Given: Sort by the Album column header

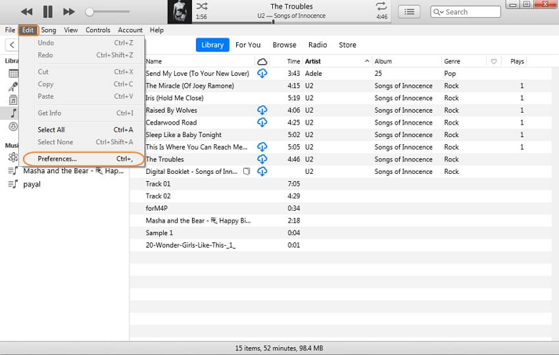Looking at the screenshot, I should tap(383, 61).
